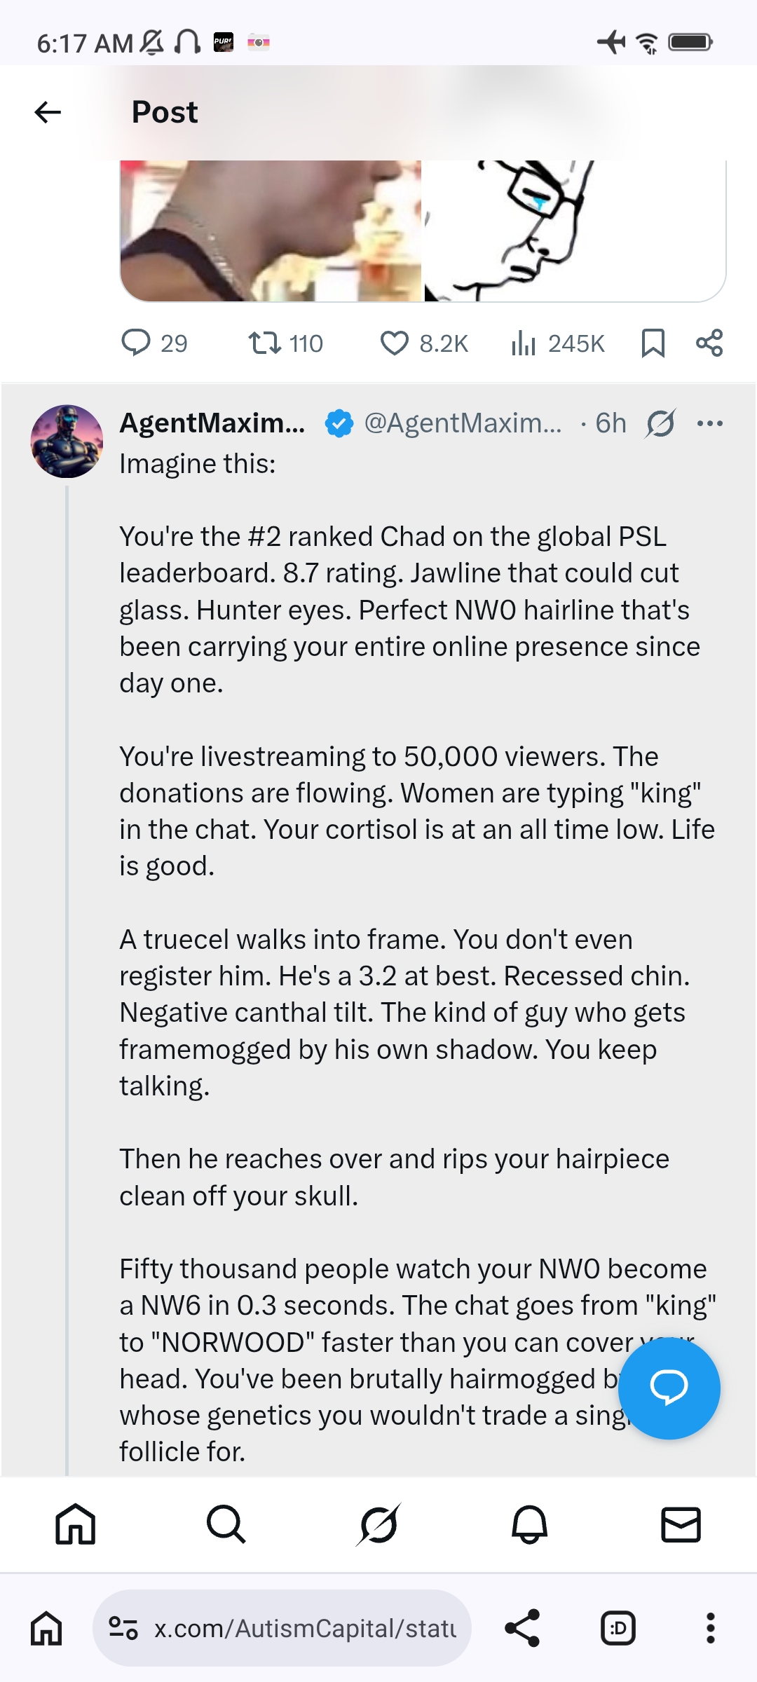This screenshot has width=757, height=1682.
Task: Tap the browser home button
Action: 46,1627
